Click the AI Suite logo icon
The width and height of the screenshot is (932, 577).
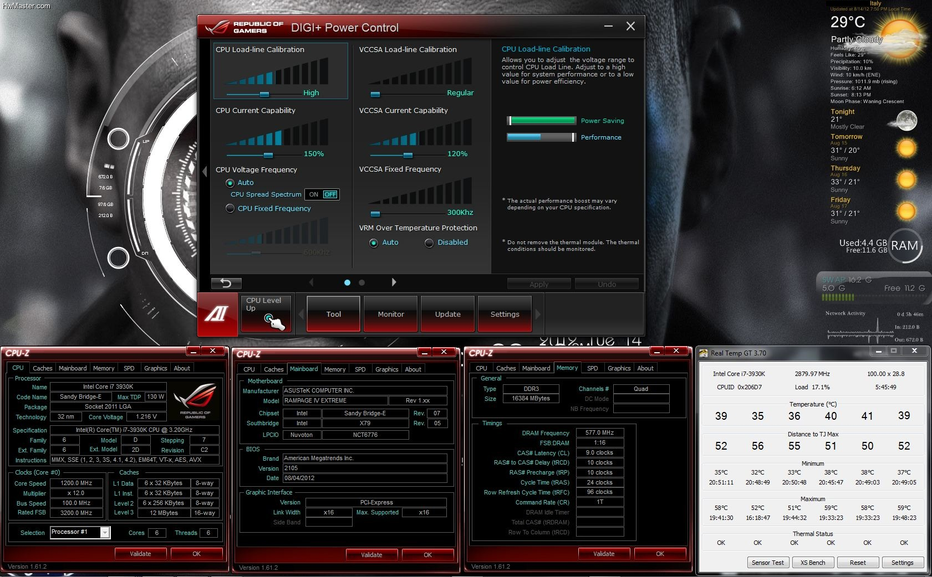(x=218, y=314)
